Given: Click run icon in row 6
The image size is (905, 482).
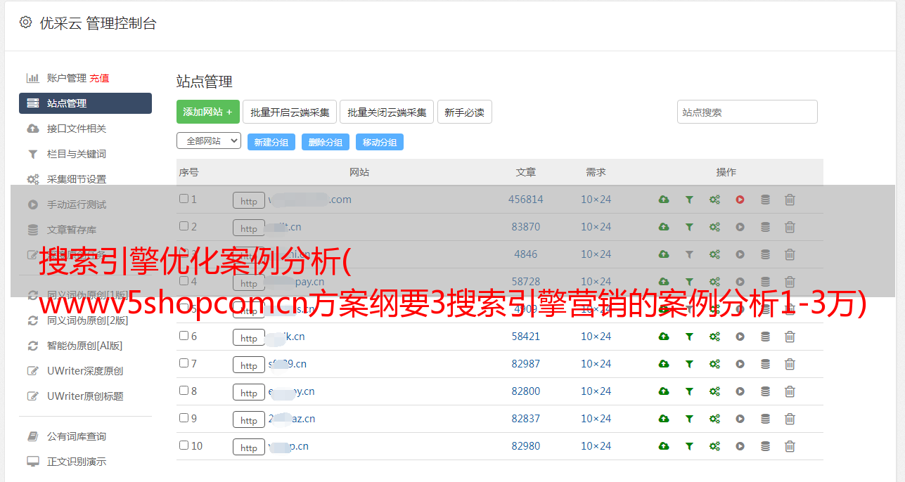Looking at the screenshot, I should 740,337.
